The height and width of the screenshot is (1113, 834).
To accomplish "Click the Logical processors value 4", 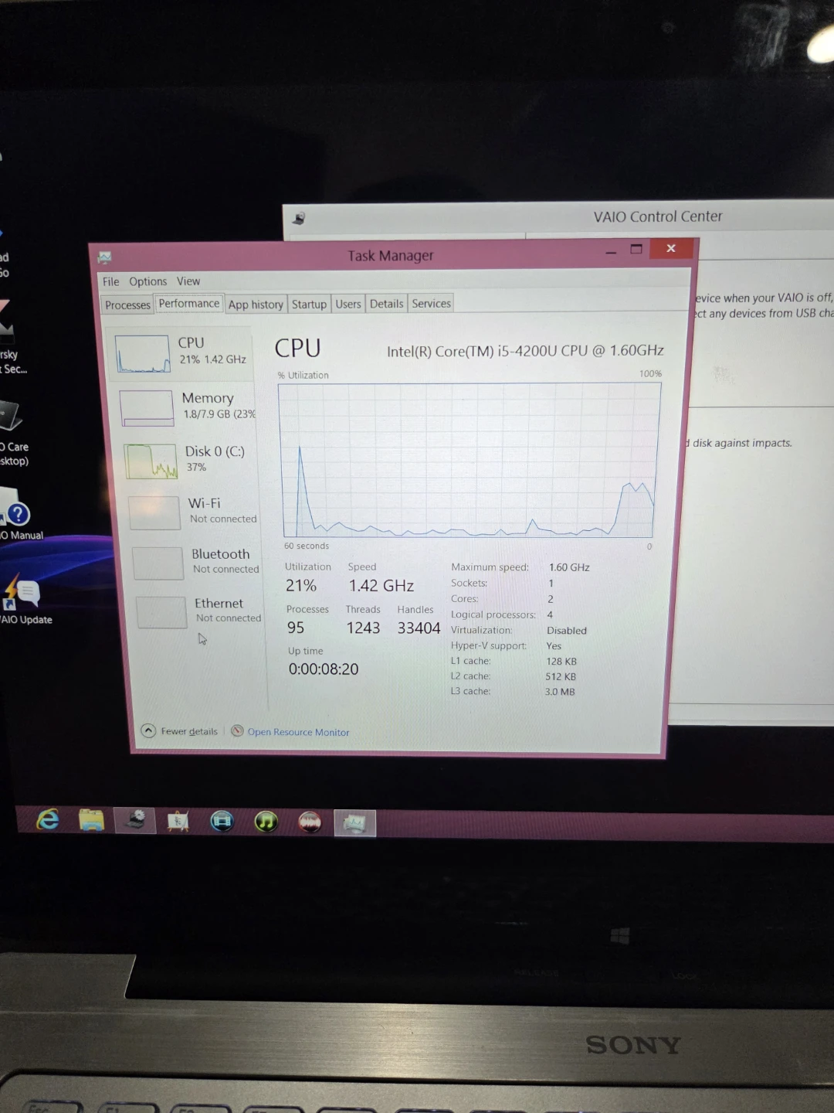I will (x=550, y=614).
